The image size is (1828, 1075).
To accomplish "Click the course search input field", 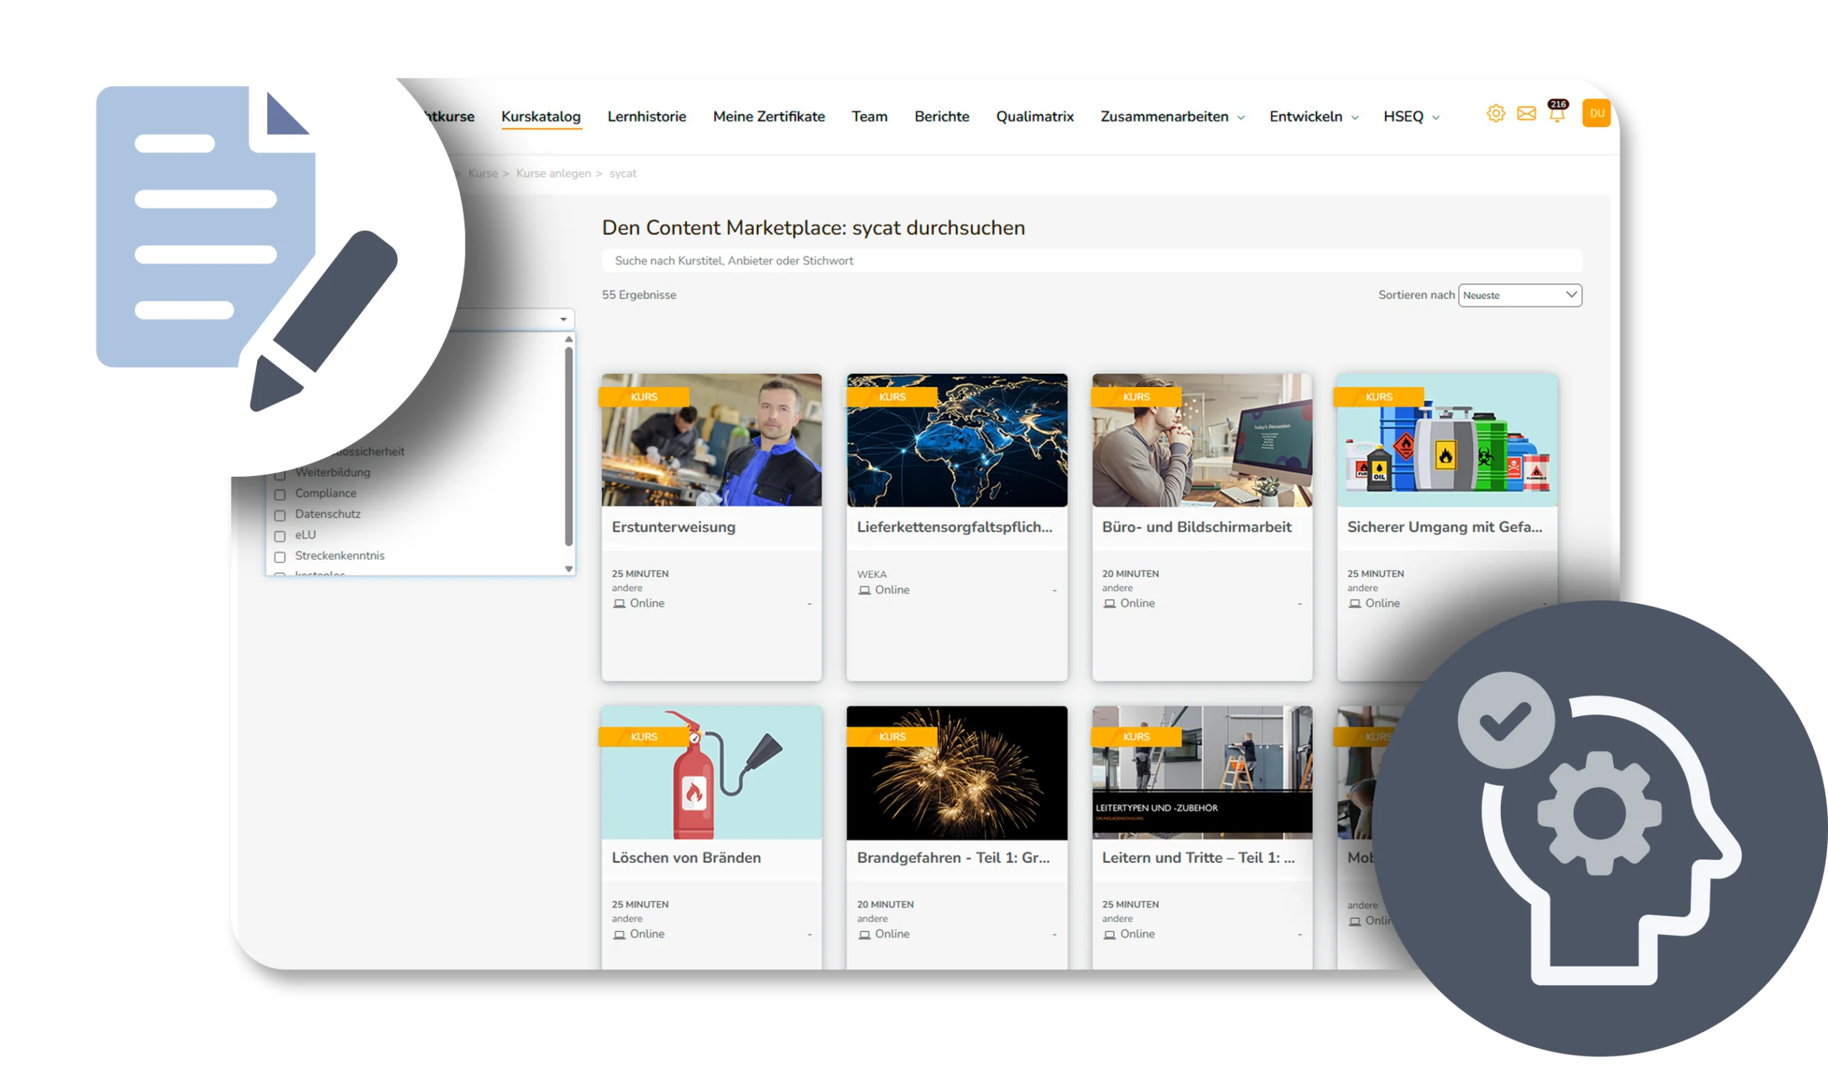I will 1091,261.
